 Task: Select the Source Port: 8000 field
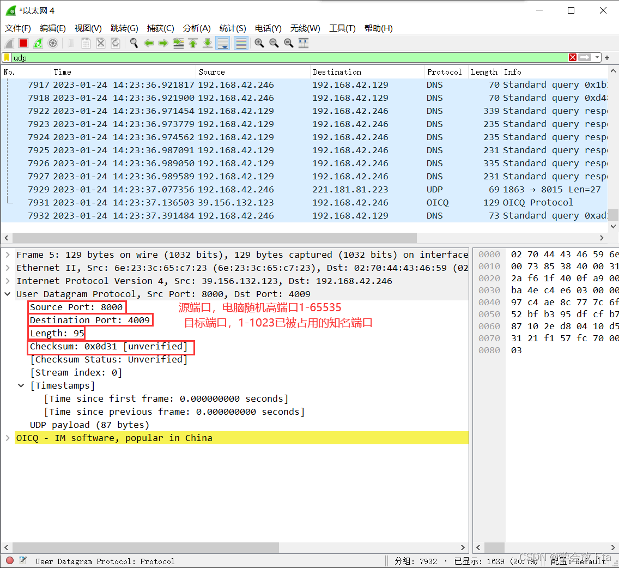click(77, 307)
